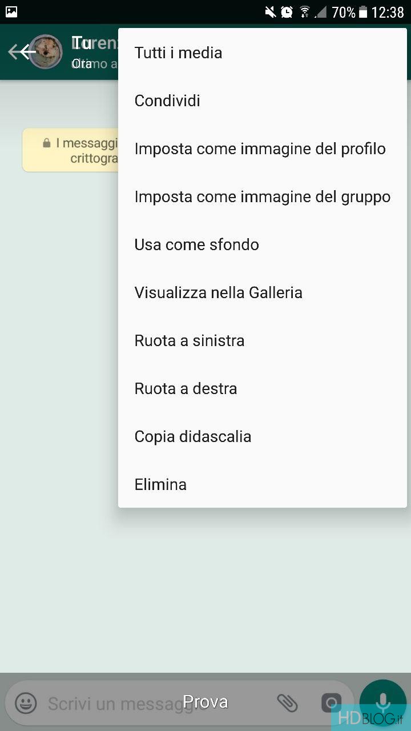Choose "Imposta come immagine del gruppo"
The width and height of the screenshot is (411, 731).
click(262, 196)
